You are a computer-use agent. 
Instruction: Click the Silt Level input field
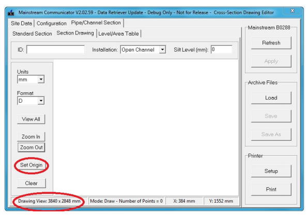[x=221, y=49]
